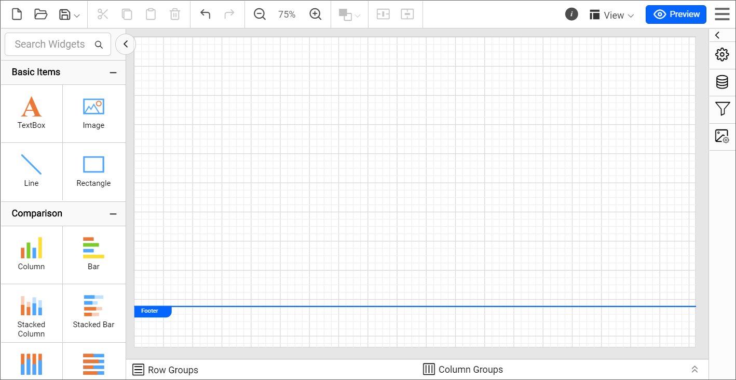Select the TextBox widget
The height and width of the screenshot is (380, 736).
point(31,113)
